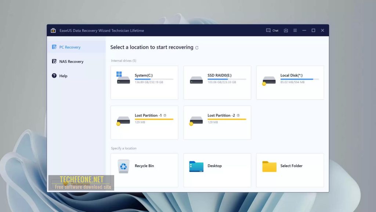This screenshot has width=376, height=212.
Task: Click the 129 MB text under Lost Partition -2
Action: [213, 122]
